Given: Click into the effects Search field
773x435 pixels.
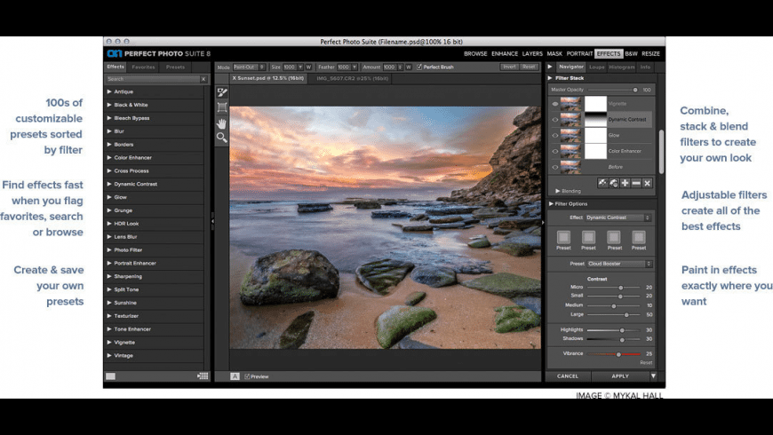Looking at the screenshot, I should click(x=152, y=79).
